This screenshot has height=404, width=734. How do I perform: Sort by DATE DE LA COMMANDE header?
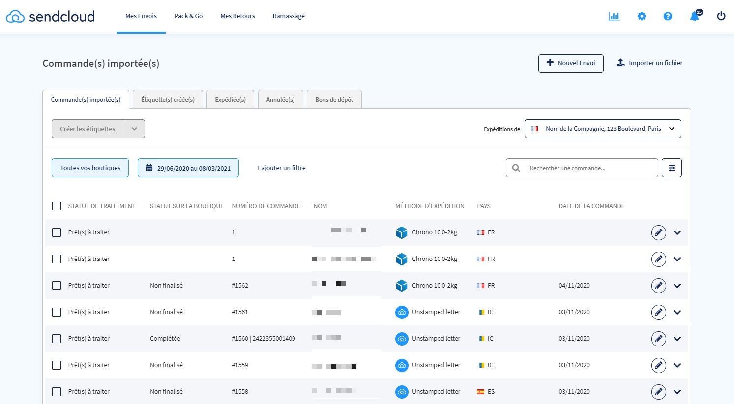click(591, 206)
